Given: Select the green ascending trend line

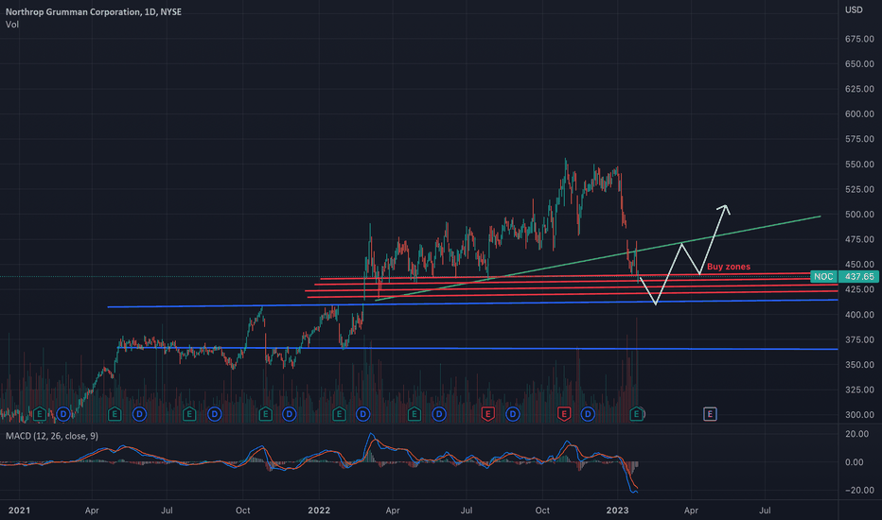Looking at the screenshot, I should click(597, 258).
